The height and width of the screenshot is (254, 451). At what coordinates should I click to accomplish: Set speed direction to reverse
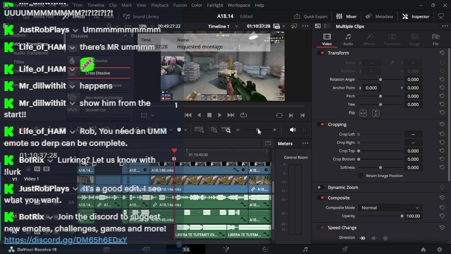tap(374, 238)
